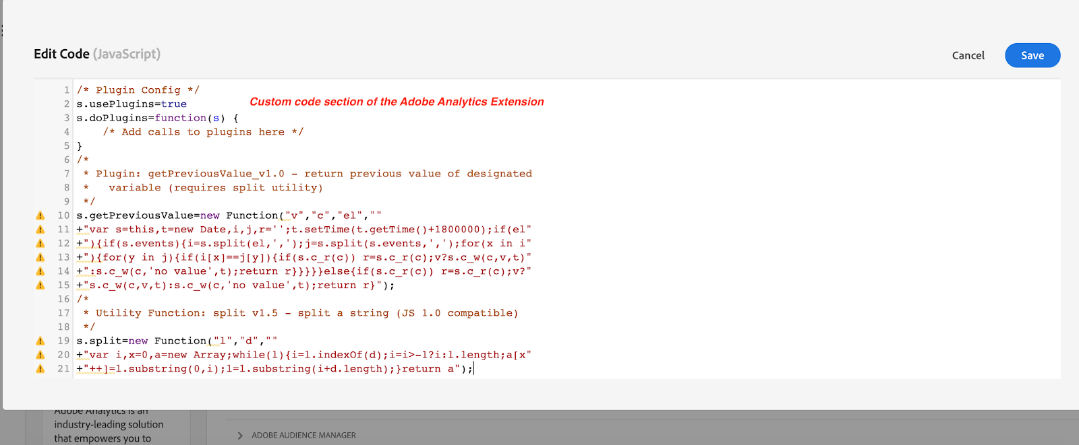Click the warning icon on line 11
This screenshot has height=445, width=1079.
click(40, 230)
